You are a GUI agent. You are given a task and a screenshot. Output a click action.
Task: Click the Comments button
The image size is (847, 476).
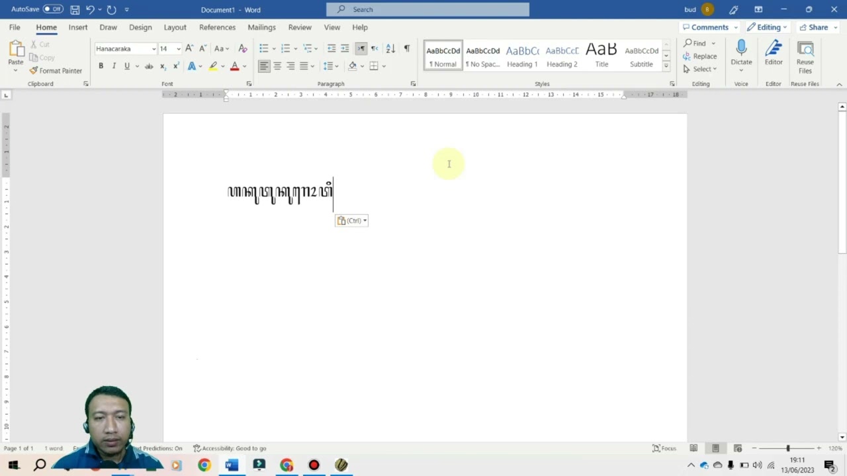[x=710, y=27]
